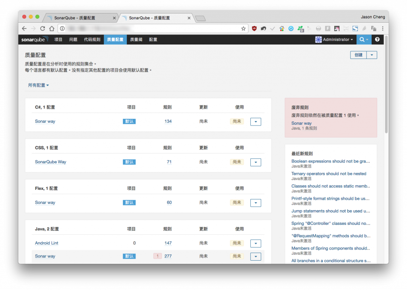This screenshot has height=290, width=407.
Task: Go to 质量阈 page
Action: click(136, 39)
